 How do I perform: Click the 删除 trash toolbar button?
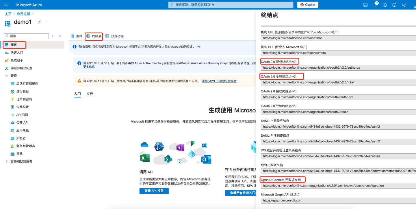77,36
